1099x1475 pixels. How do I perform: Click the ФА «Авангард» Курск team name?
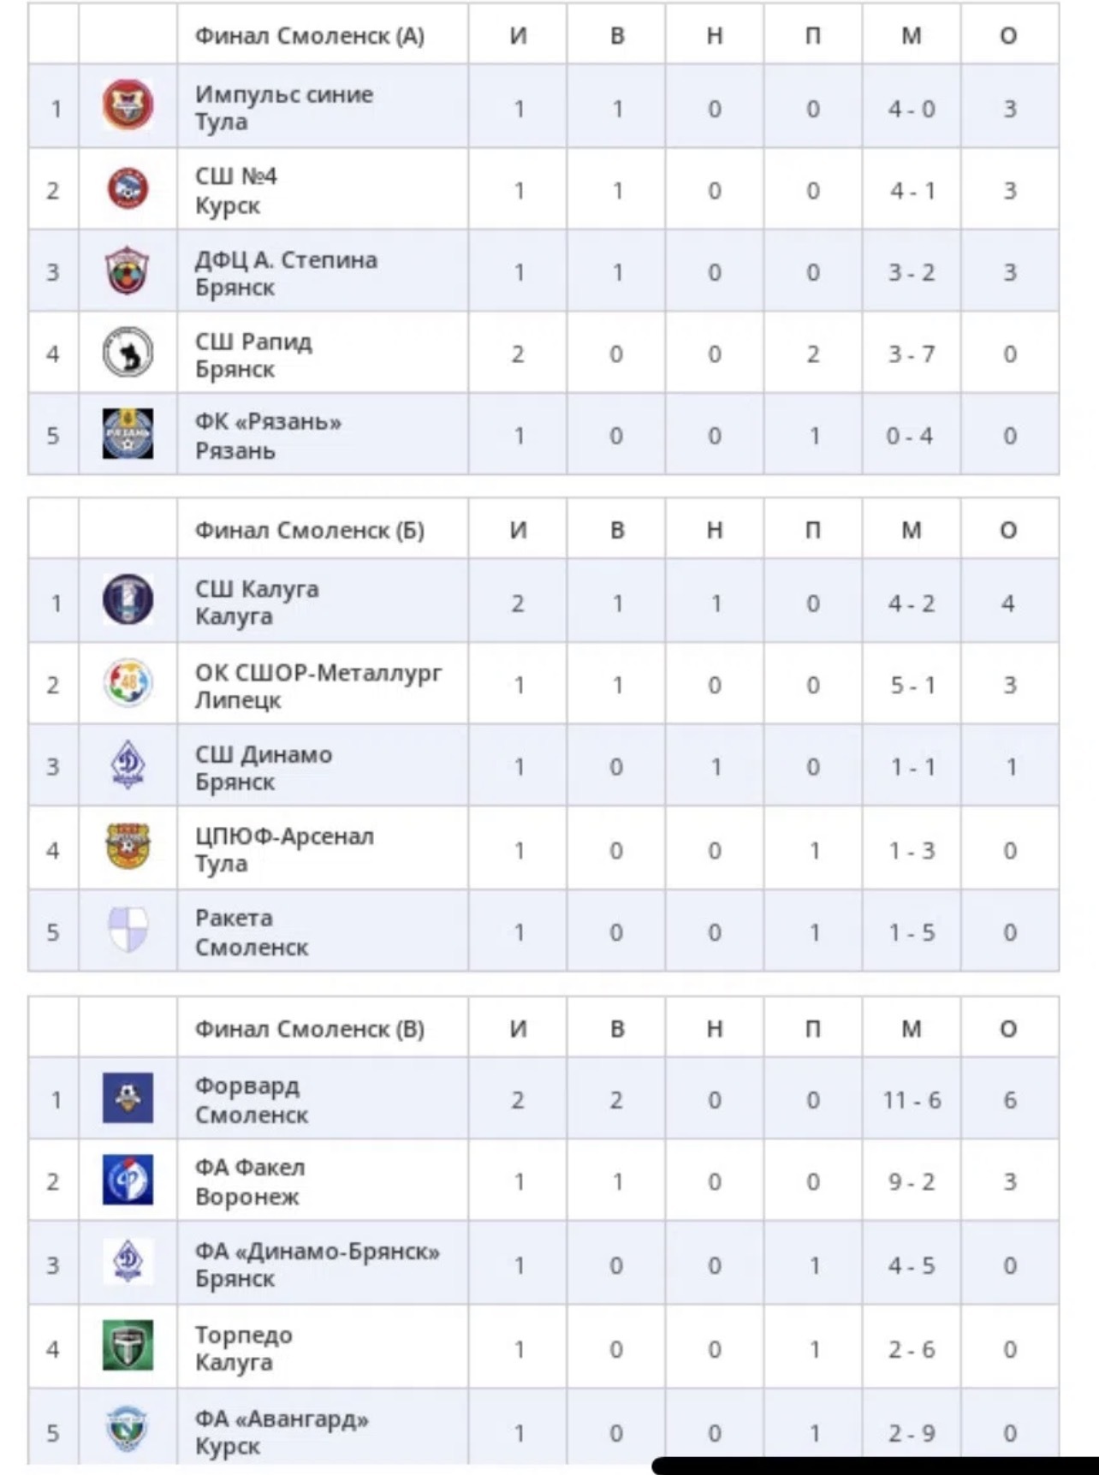282,1431
